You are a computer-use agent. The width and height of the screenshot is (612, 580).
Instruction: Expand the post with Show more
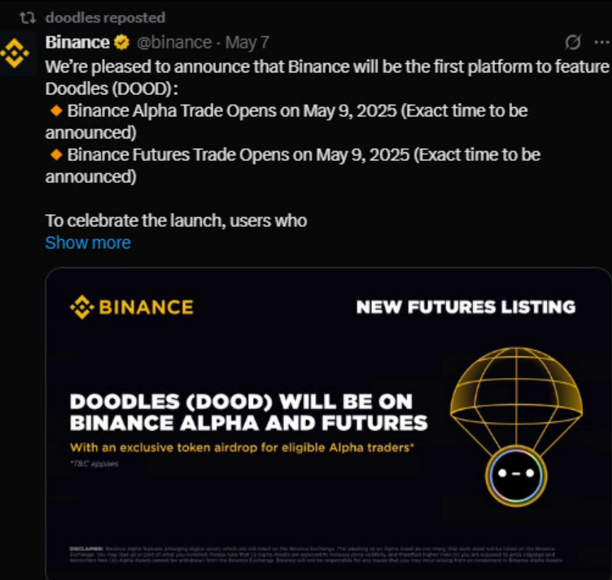pos(88,242)
